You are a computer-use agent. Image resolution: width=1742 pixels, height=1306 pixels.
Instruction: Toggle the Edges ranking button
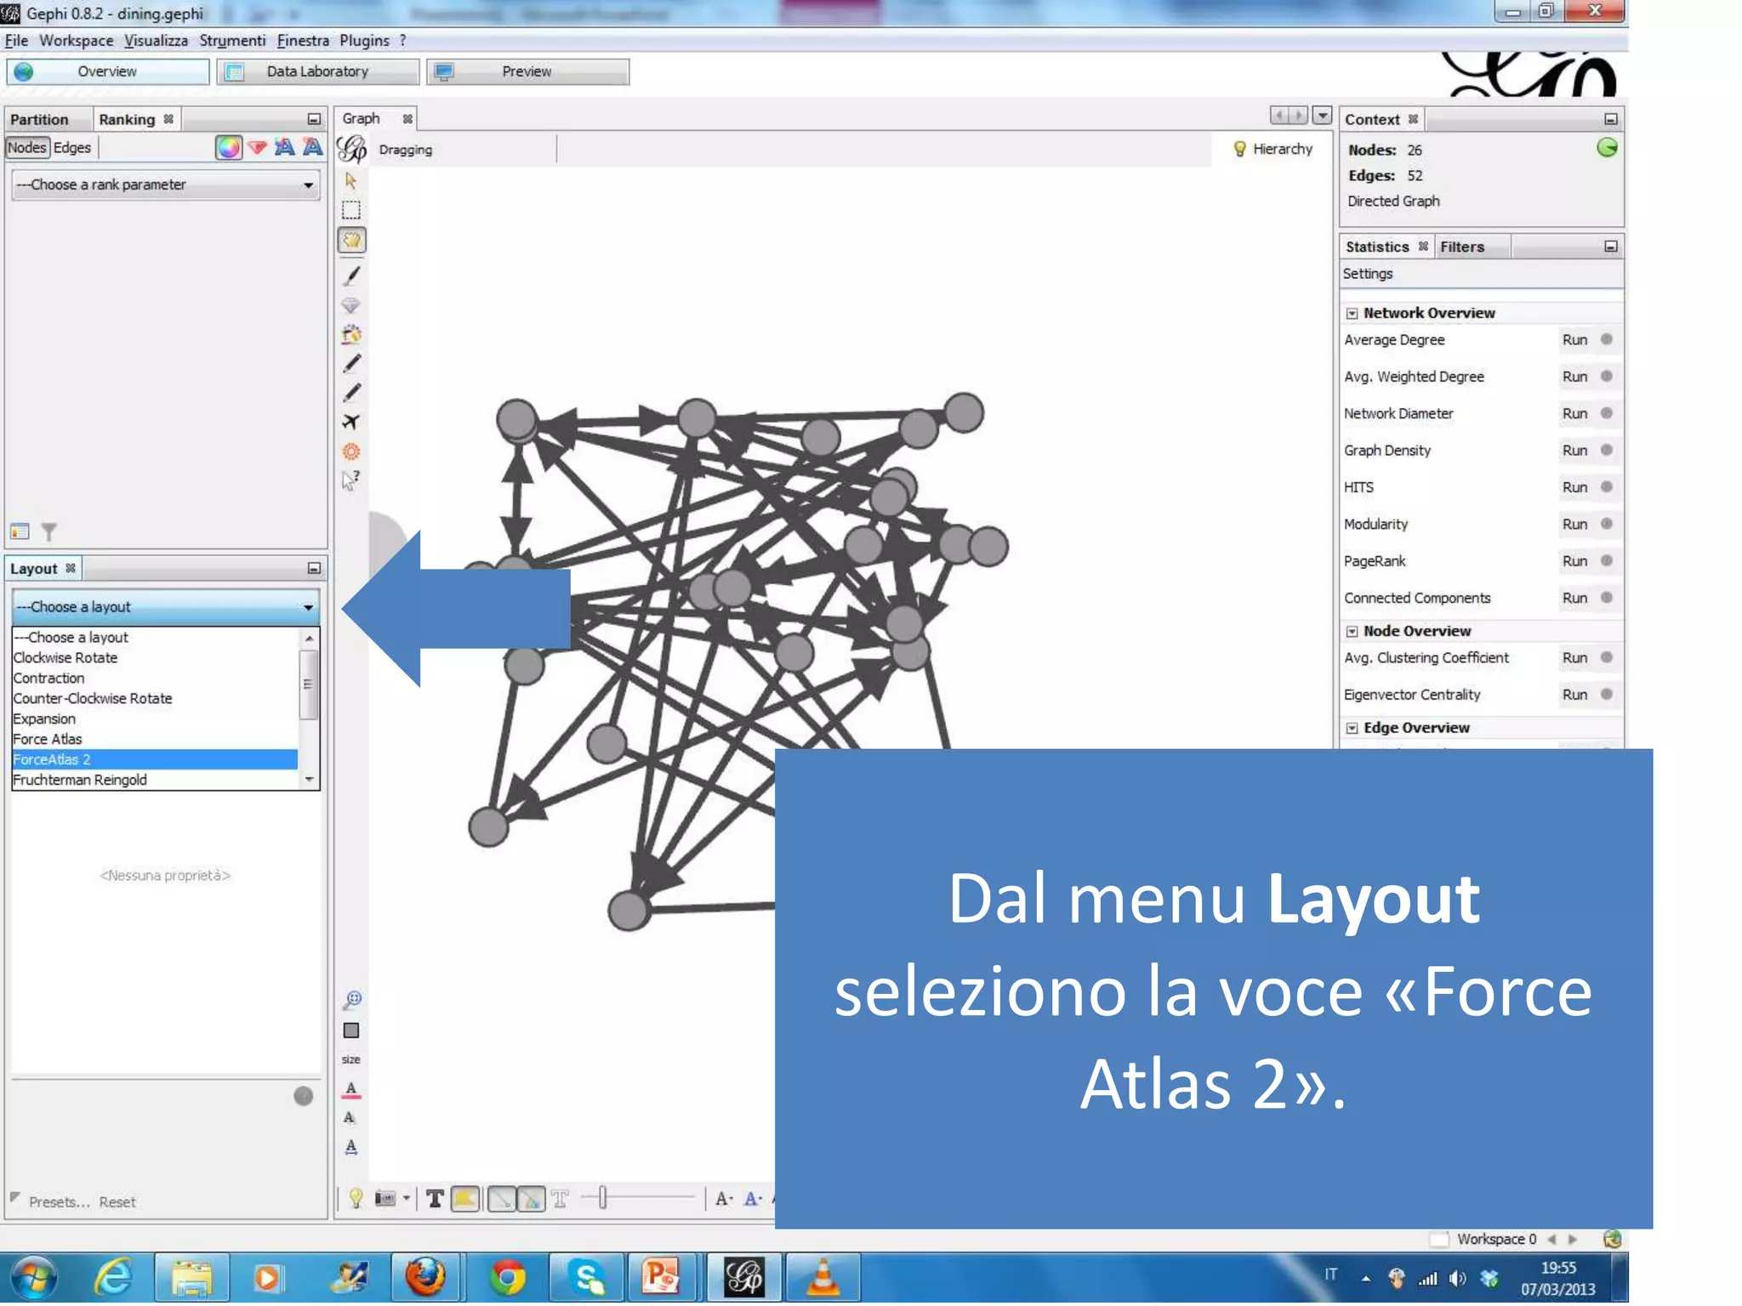pyautogui.click(x=72, y=148)
